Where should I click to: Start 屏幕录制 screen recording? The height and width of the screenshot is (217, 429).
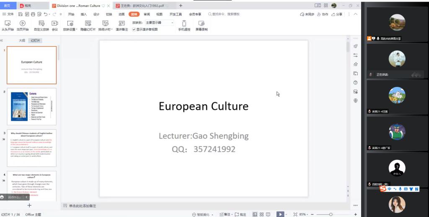[201, 24]
